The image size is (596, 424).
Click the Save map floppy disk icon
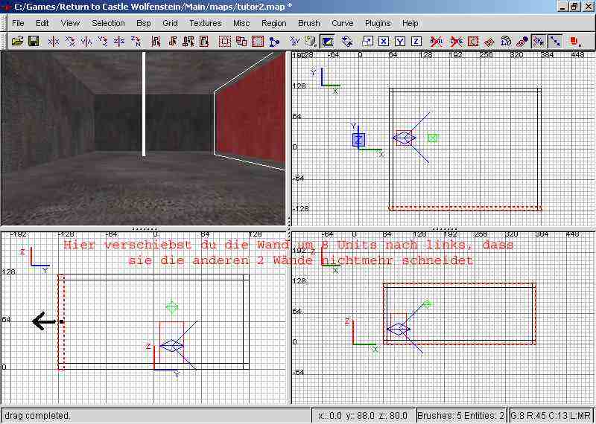coord(34,41)
